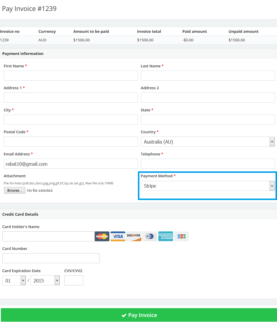Viewport: 277px width, 325px height.
Task: Select the Card Number field
Action: [x=51, y=258]
